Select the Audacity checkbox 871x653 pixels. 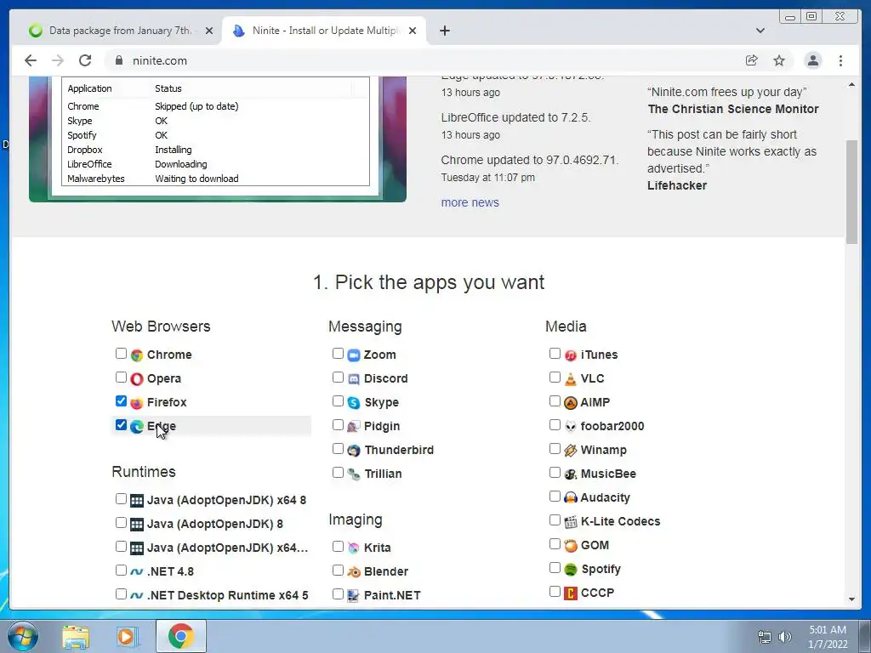(x=555, y=497)
